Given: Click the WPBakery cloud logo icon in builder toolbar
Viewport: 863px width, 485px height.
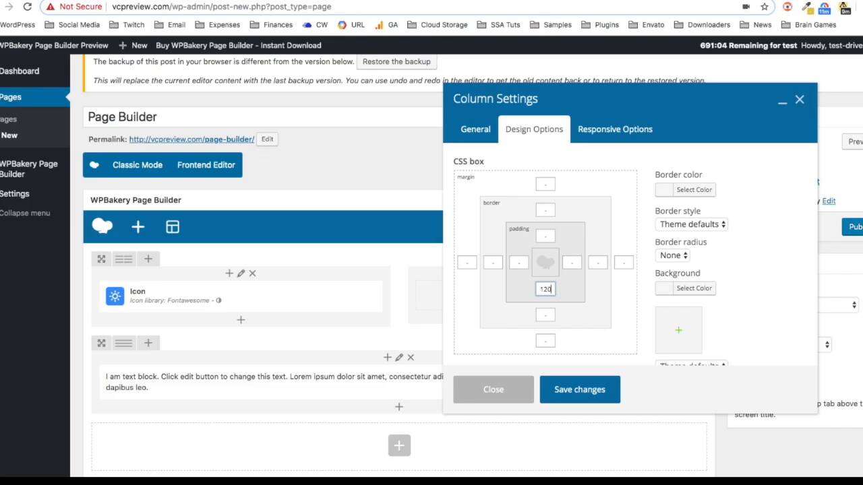Looking at the screenshot, I should pos(102,226).
